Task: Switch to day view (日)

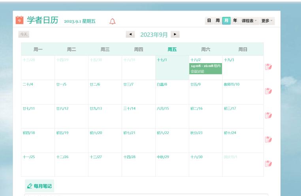Action: 209,21
